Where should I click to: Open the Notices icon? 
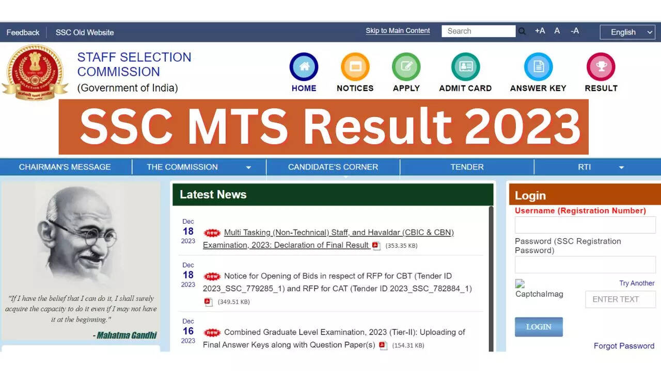click(355, 67)
